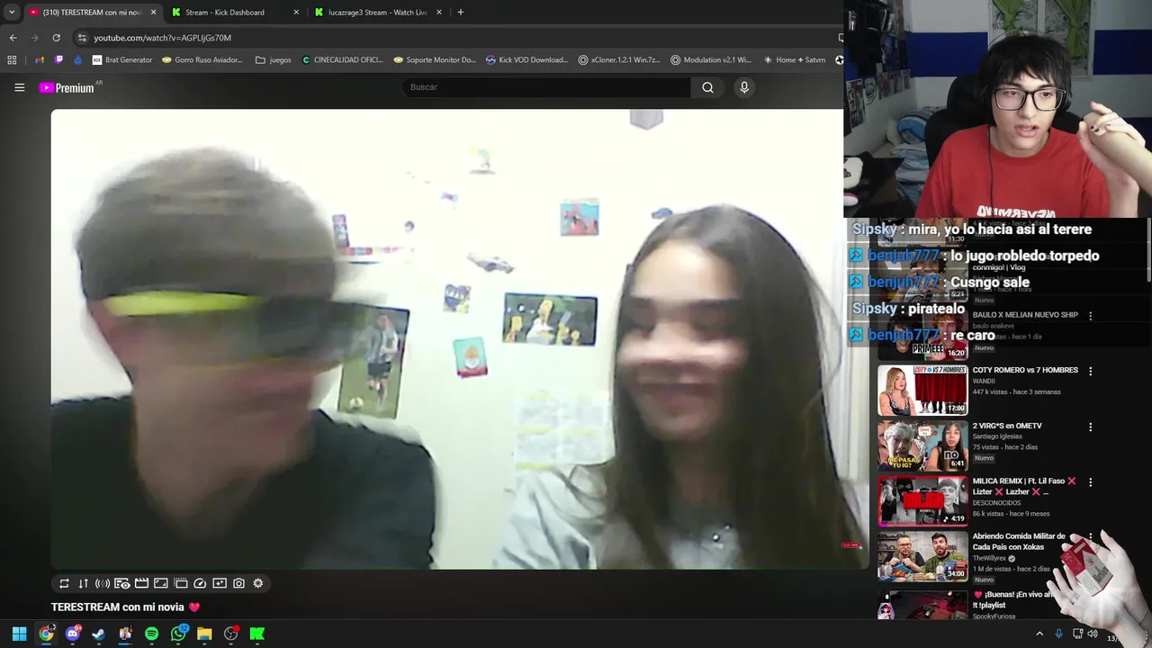The height and width of the screenshot is (648, 1152).
Task: Open 2 VIRG*S en OMETV thumbnail
Action: (922, 445)
